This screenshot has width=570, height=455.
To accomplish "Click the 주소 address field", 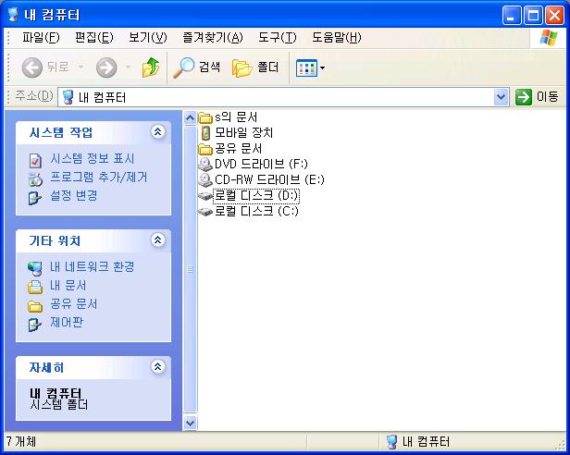I will [277, 97].
